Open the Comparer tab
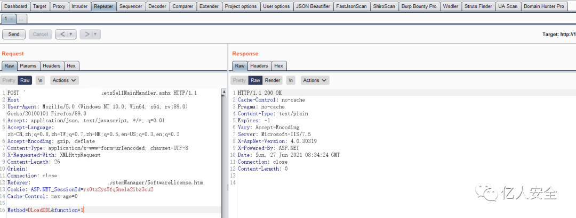Screen dimensions: 576x218 [x=182, y=6]
